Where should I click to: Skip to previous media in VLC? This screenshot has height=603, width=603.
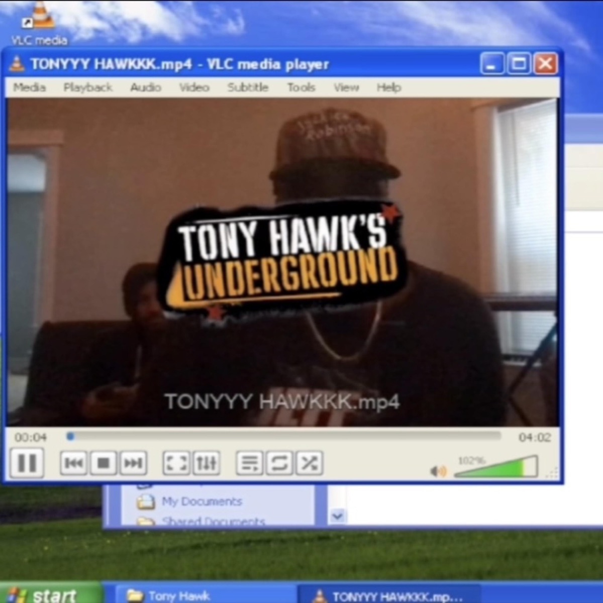tap(74, 463)
